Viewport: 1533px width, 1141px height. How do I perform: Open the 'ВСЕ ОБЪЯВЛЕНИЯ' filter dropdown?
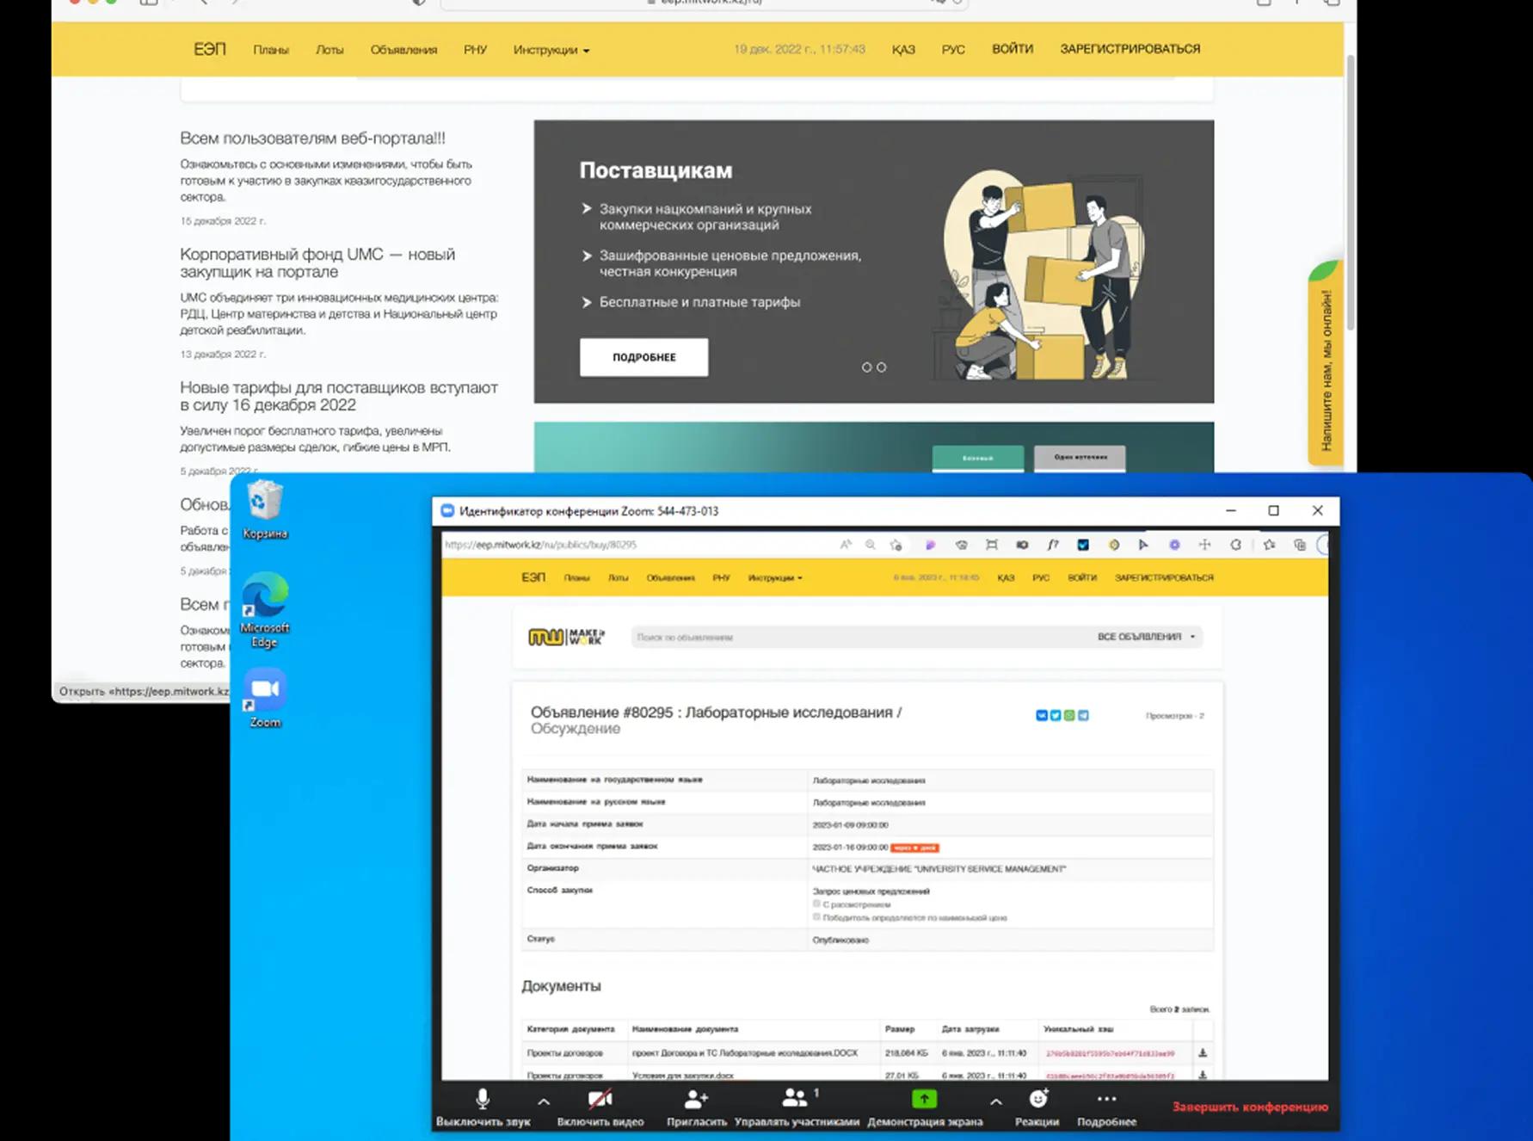(x=1145, y=637)
